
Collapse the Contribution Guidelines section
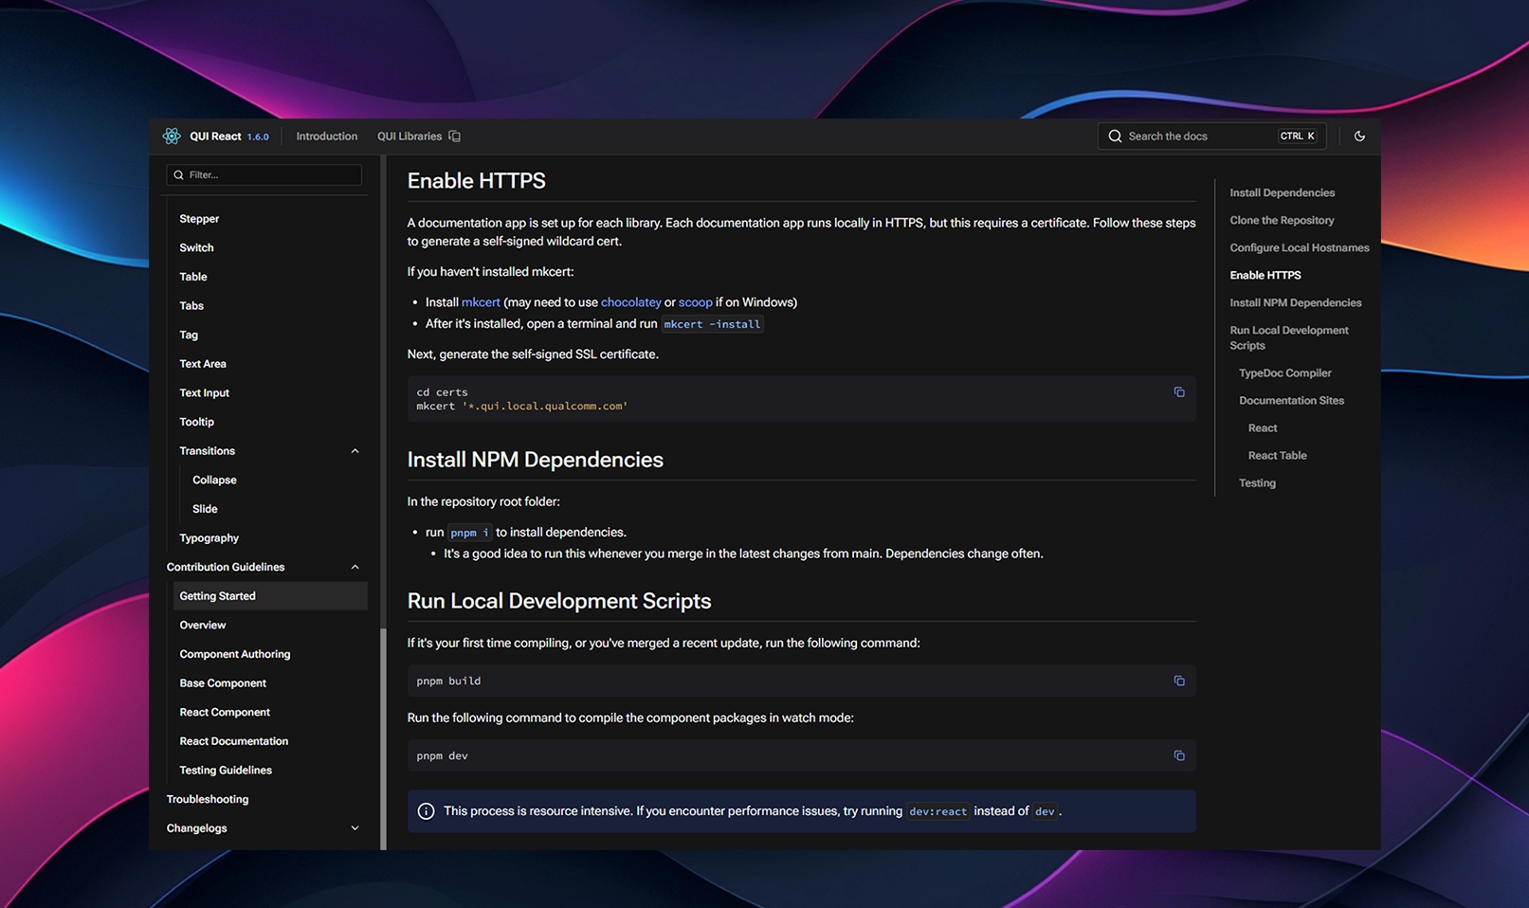[355, 567]
